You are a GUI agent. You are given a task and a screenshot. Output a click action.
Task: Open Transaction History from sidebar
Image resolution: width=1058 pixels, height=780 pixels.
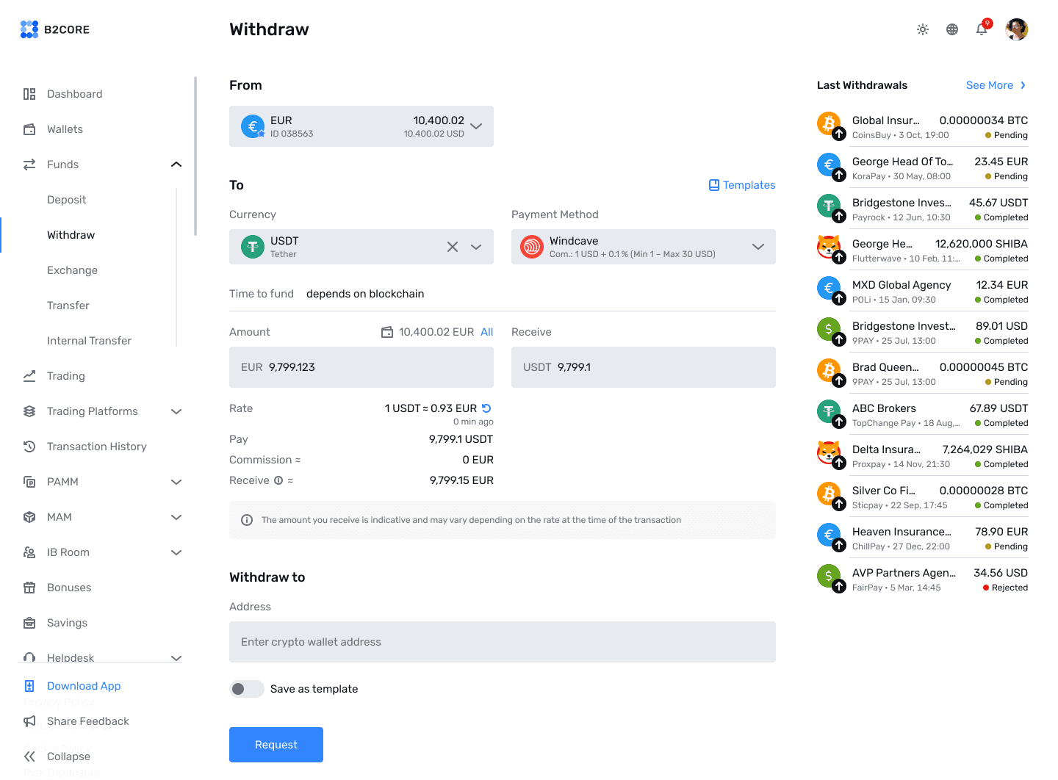[x=97, y=446]
